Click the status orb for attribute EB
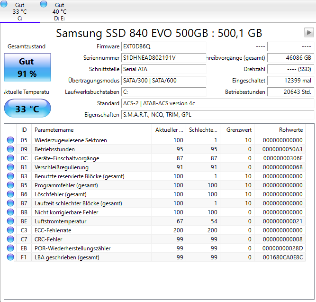Image resolution: width=316 pixels, height=302 pixels. (10, 248)
